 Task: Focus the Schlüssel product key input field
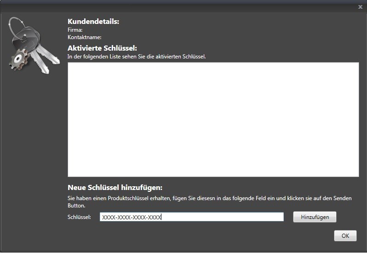tap(221, 217)
